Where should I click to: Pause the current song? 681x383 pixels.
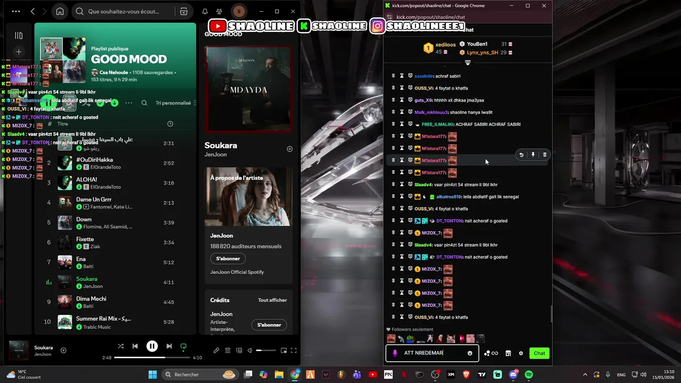click(152, 346)
